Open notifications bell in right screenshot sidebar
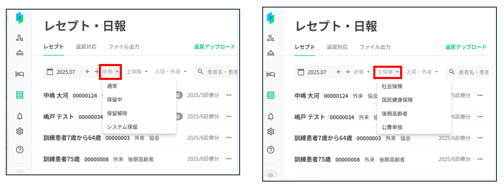The image size is (504, 187). pyautogui.click(x=271, y=116)
